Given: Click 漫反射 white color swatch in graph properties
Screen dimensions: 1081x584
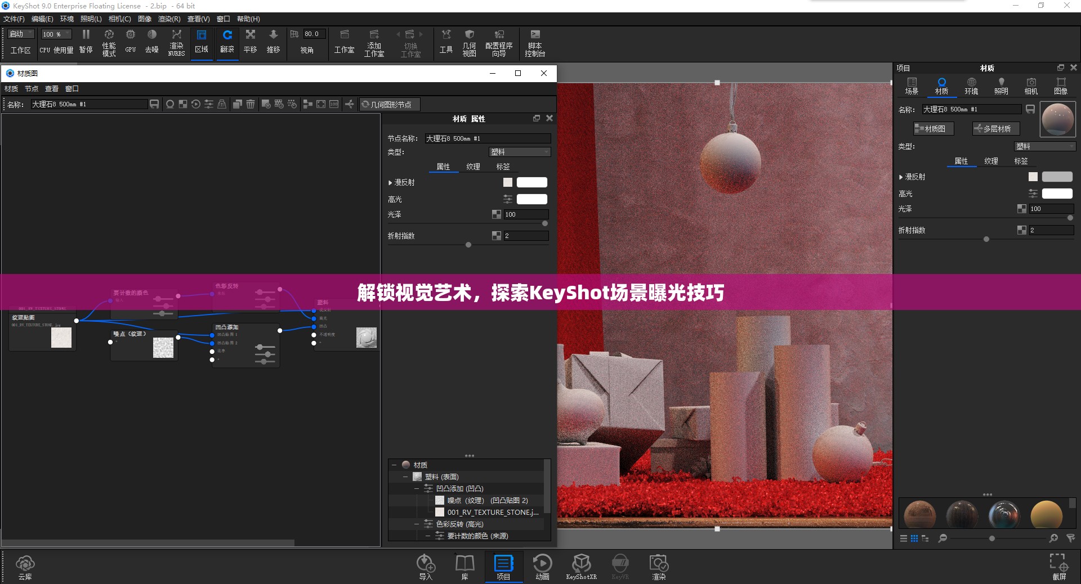Looking at the screenshot, I should coord(532,182).
